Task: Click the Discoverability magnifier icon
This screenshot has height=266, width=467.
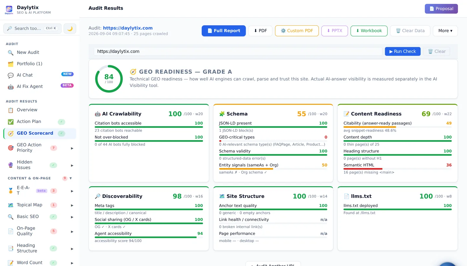Action: pos(98,196)
